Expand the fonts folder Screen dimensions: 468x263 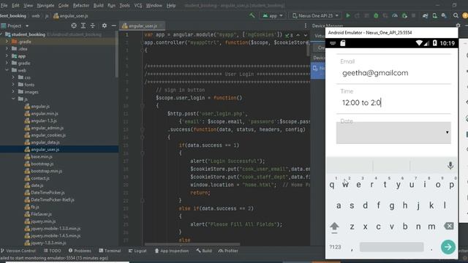[x=13, y=85]
